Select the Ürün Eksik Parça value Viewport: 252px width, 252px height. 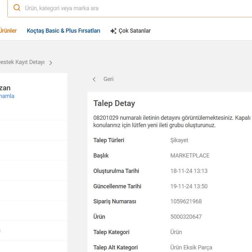click(x=191, y=247)
